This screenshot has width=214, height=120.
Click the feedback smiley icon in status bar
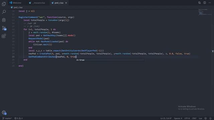point(206,118)
